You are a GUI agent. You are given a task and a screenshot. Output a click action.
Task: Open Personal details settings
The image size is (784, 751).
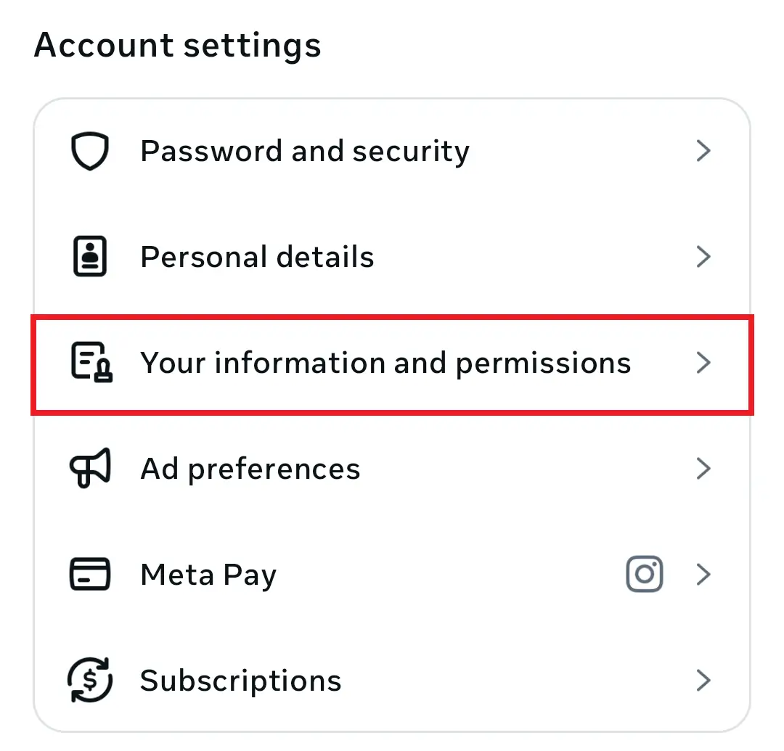[x=257, y=256]
